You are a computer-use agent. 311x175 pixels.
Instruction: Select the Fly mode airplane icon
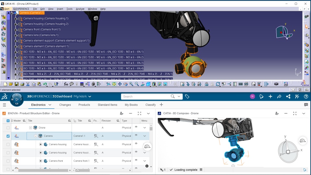click(108, 84)
